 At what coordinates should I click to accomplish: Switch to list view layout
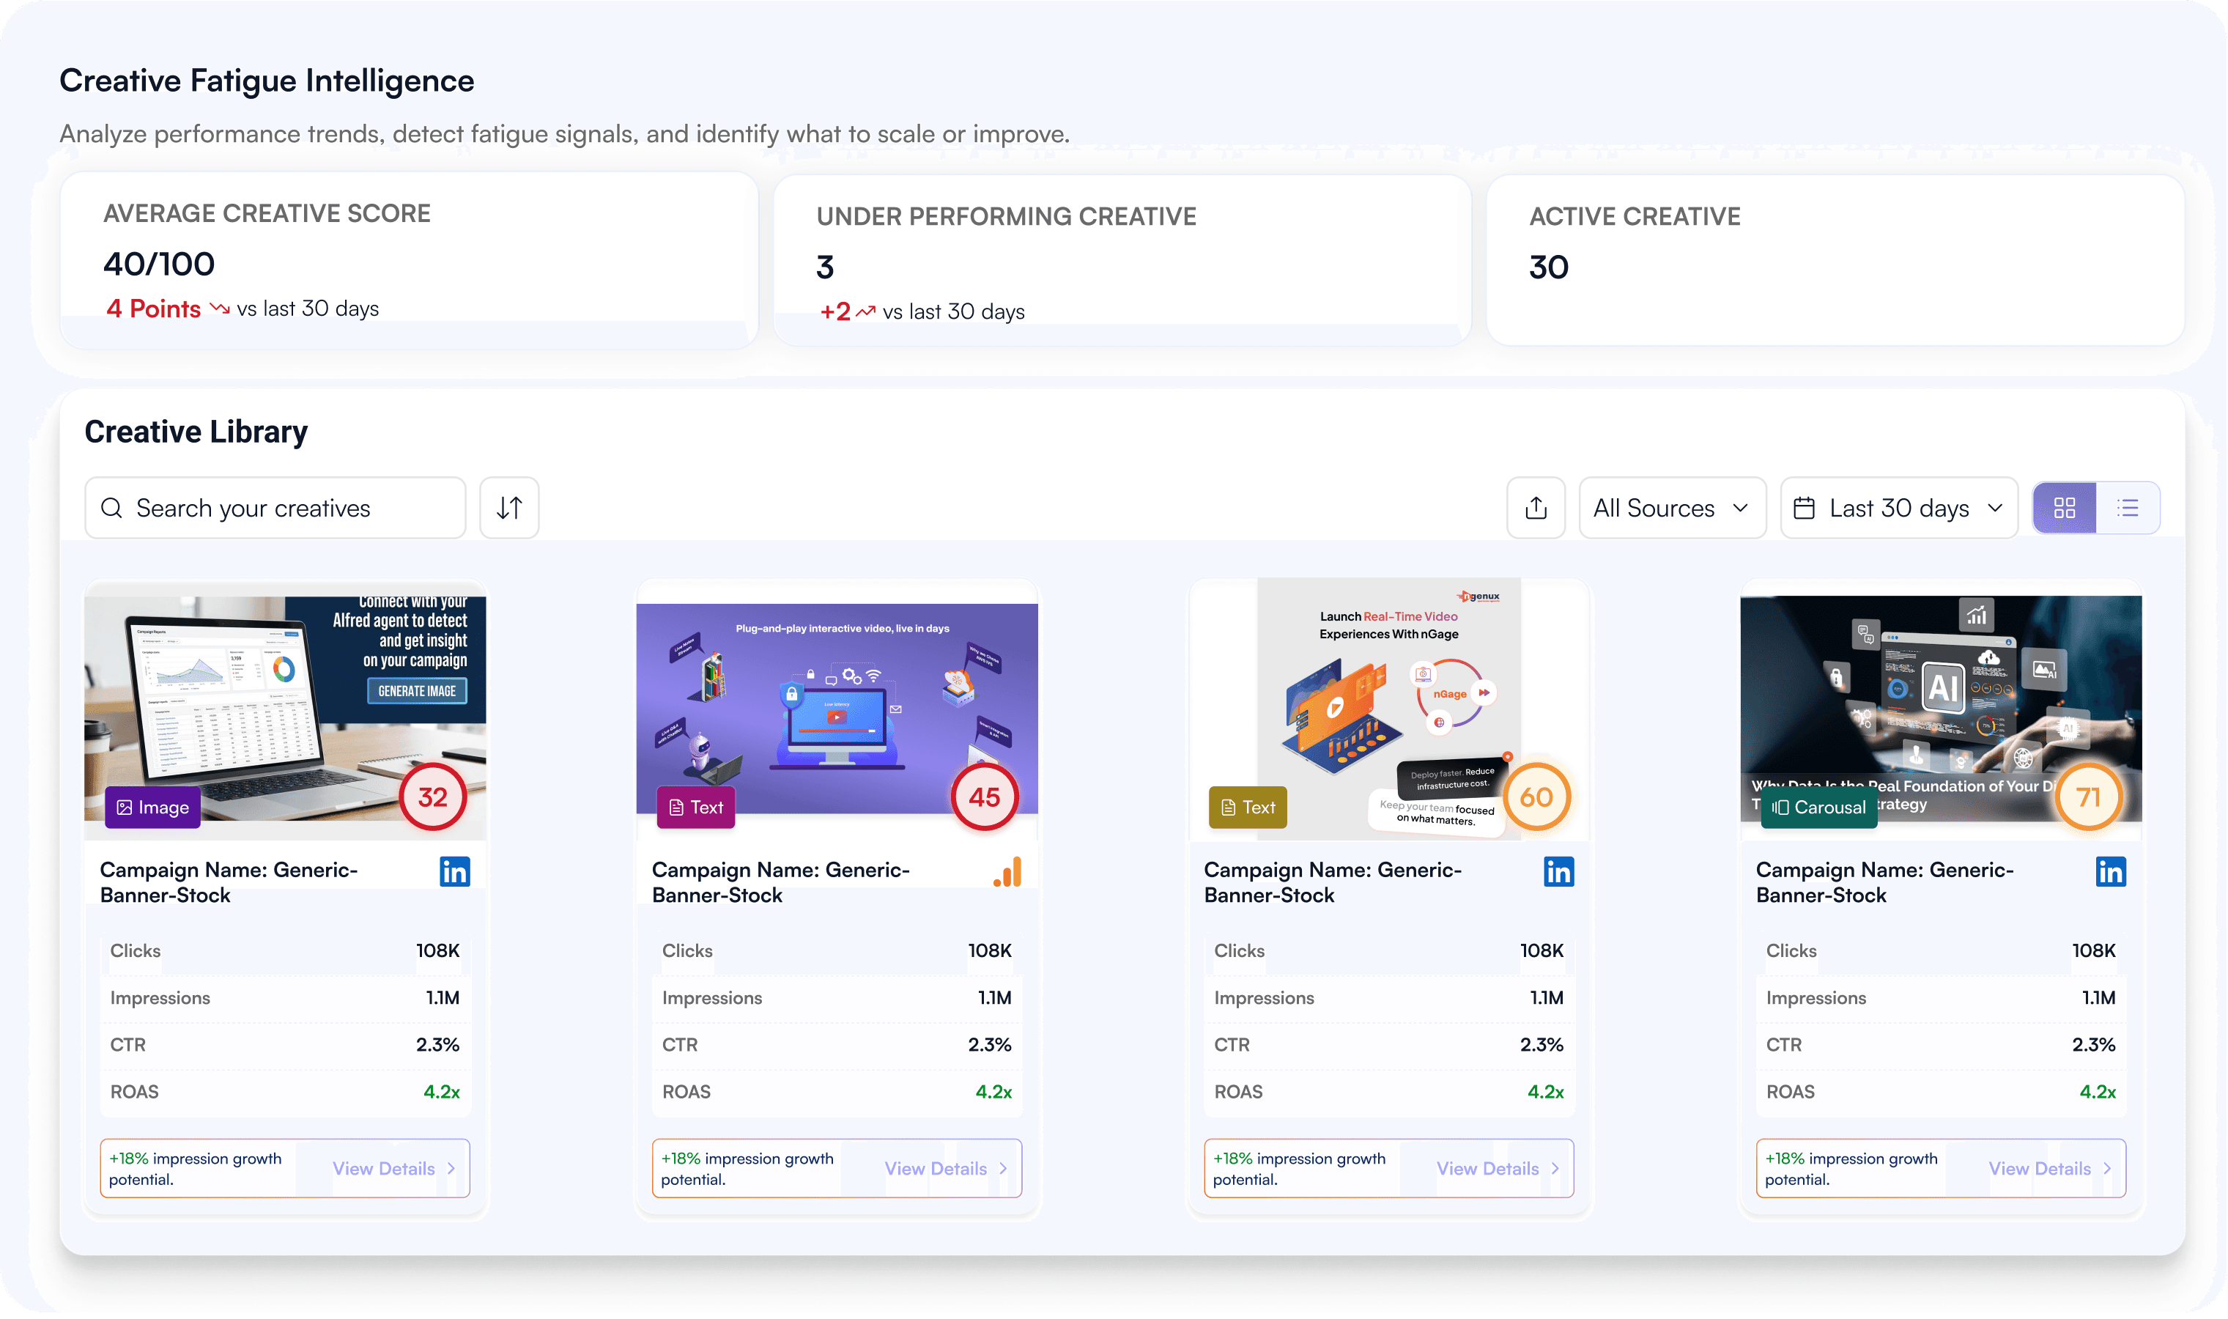tap(2128, 508)
